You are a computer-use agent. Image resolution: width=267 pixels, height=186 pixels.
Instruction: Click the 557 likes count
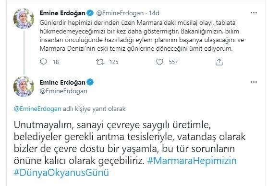[x=173, y=62]
